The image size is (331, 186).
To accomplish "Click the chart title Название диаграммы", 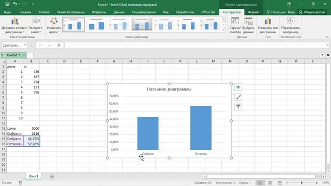I will 169,89.
